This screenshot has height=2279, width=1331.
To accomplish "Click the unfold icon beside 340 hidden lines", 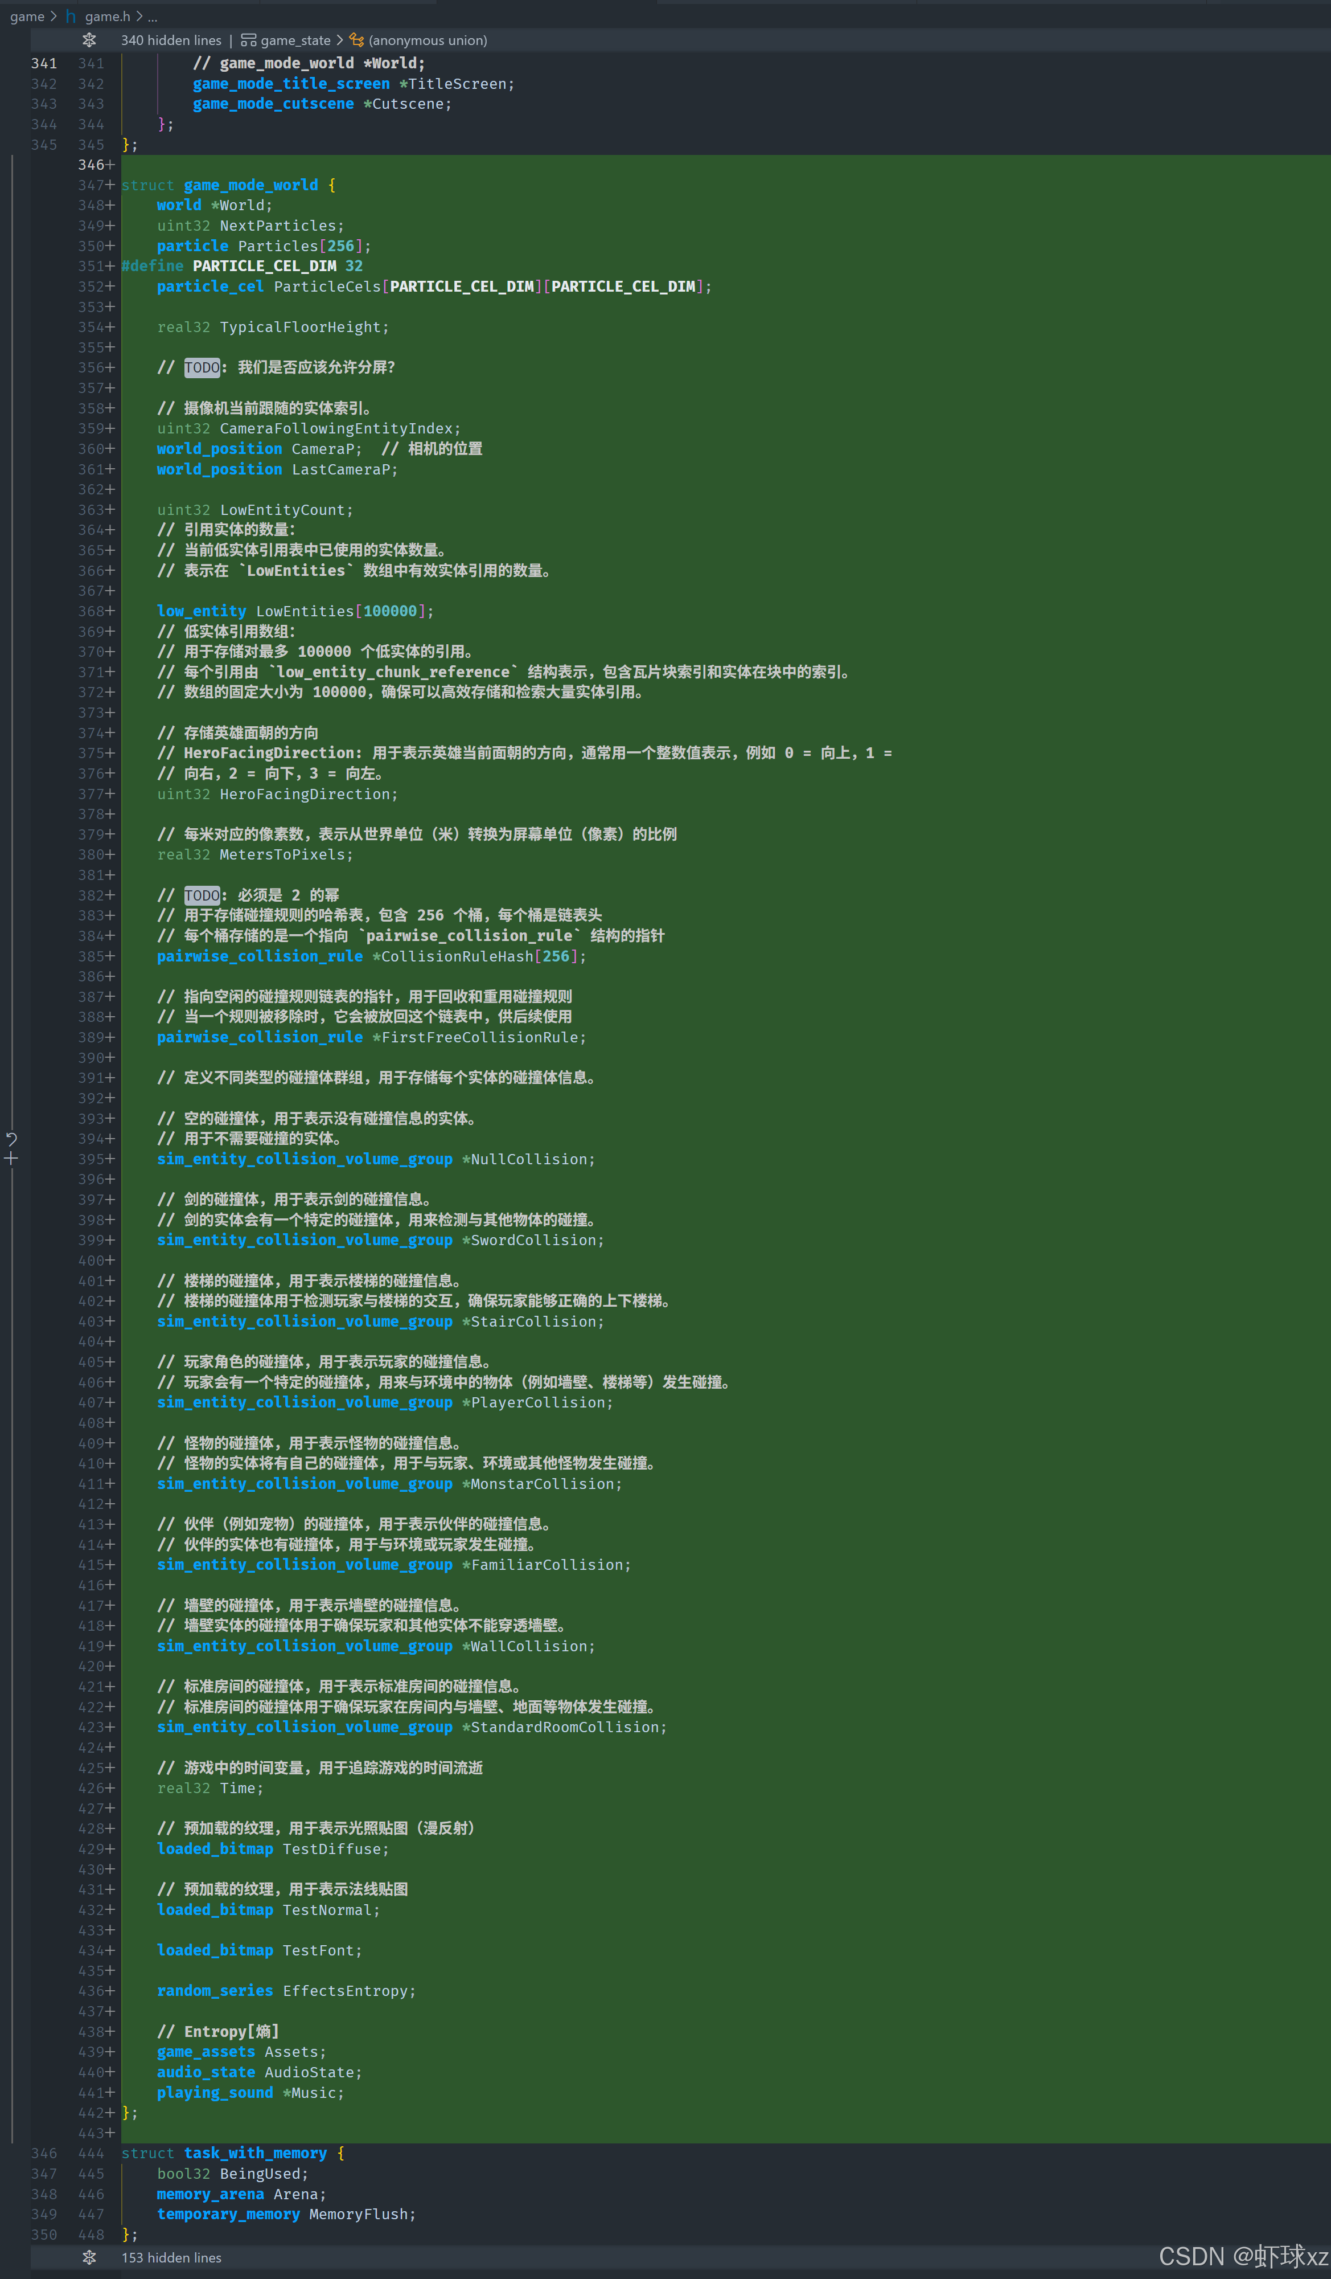I will point(89,40).
